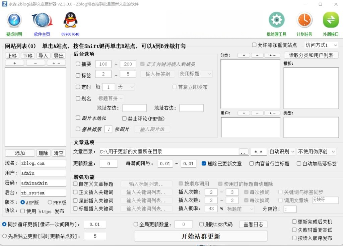
Task: Open the 软件主页 globe icon
Action: pyautogui.click(x=42, y=20)
